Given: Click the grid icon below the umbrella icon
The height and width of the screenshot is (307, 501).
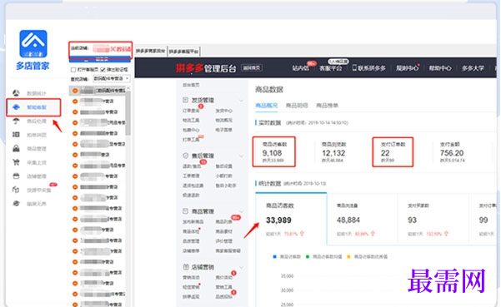Looking at the screenshot, I should pos(16,135).
